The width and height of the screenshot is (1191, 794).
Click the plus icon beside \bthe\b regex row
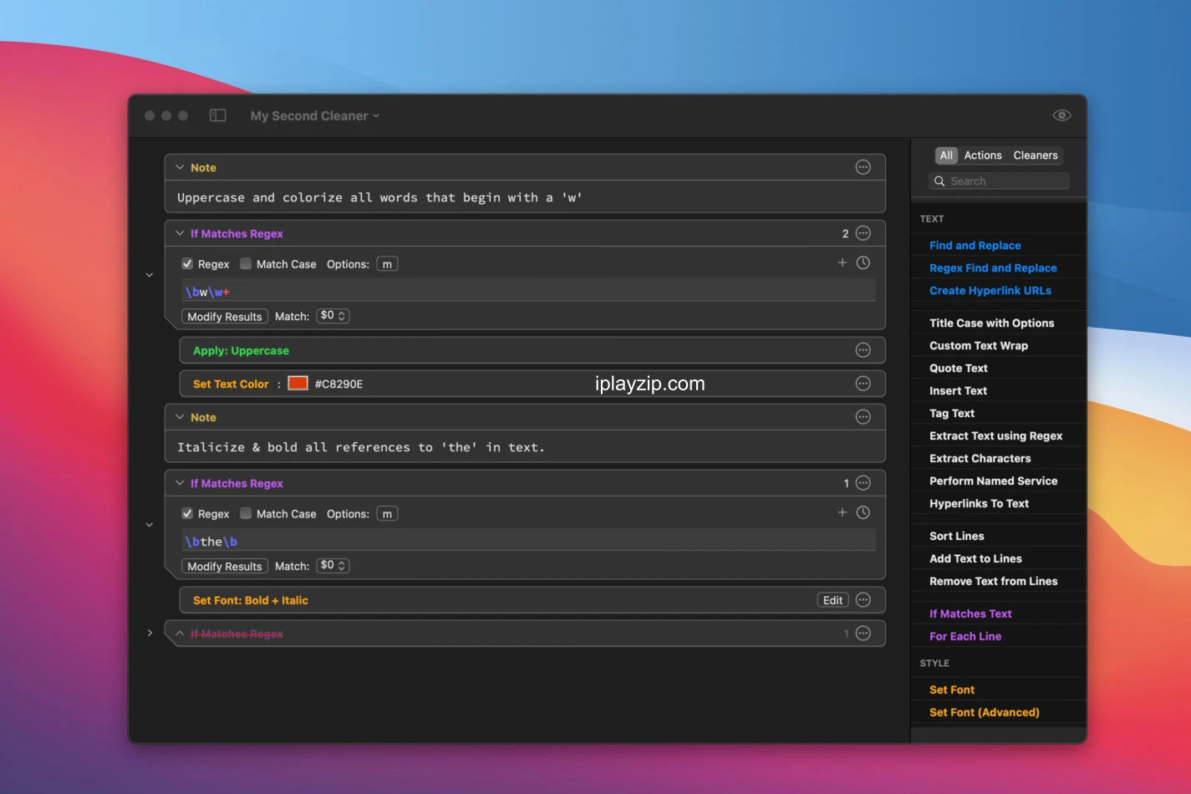(842, 513)
